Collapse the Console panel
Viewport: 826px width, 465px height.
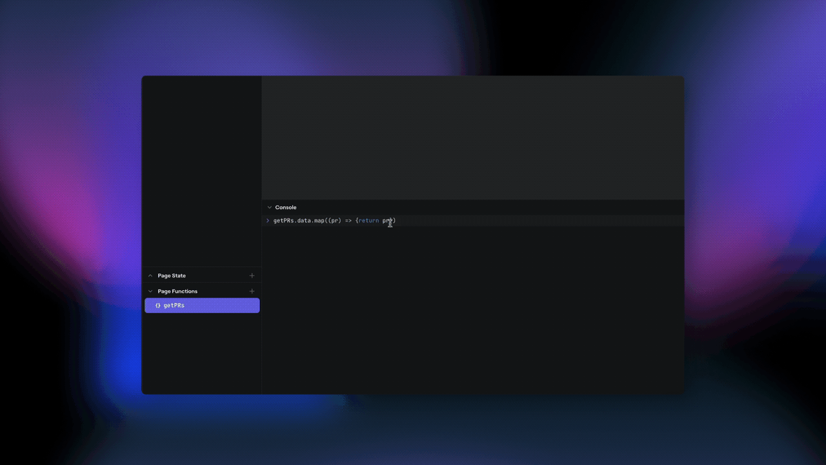point(269,207)
